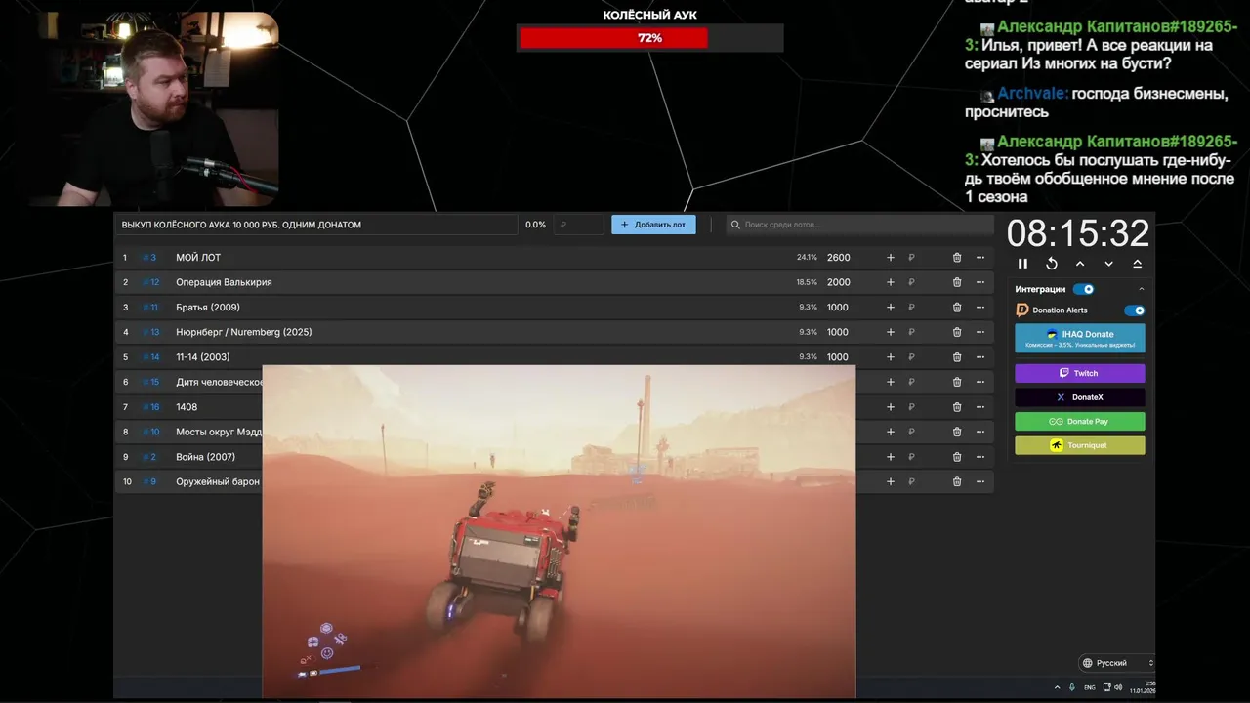Click the new lot name field at the top
1250x703 pixels.
point(316,225)
